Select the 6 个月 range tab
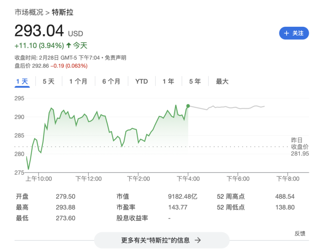The image size is (321, 249). click(111, 82)
